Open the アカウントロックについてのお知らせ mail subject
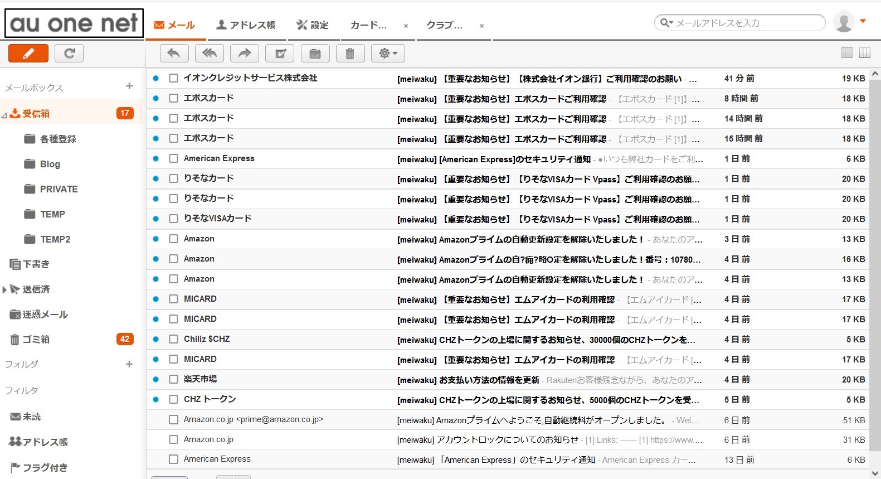This screenshot has width=881, height=479. point(488,440)
